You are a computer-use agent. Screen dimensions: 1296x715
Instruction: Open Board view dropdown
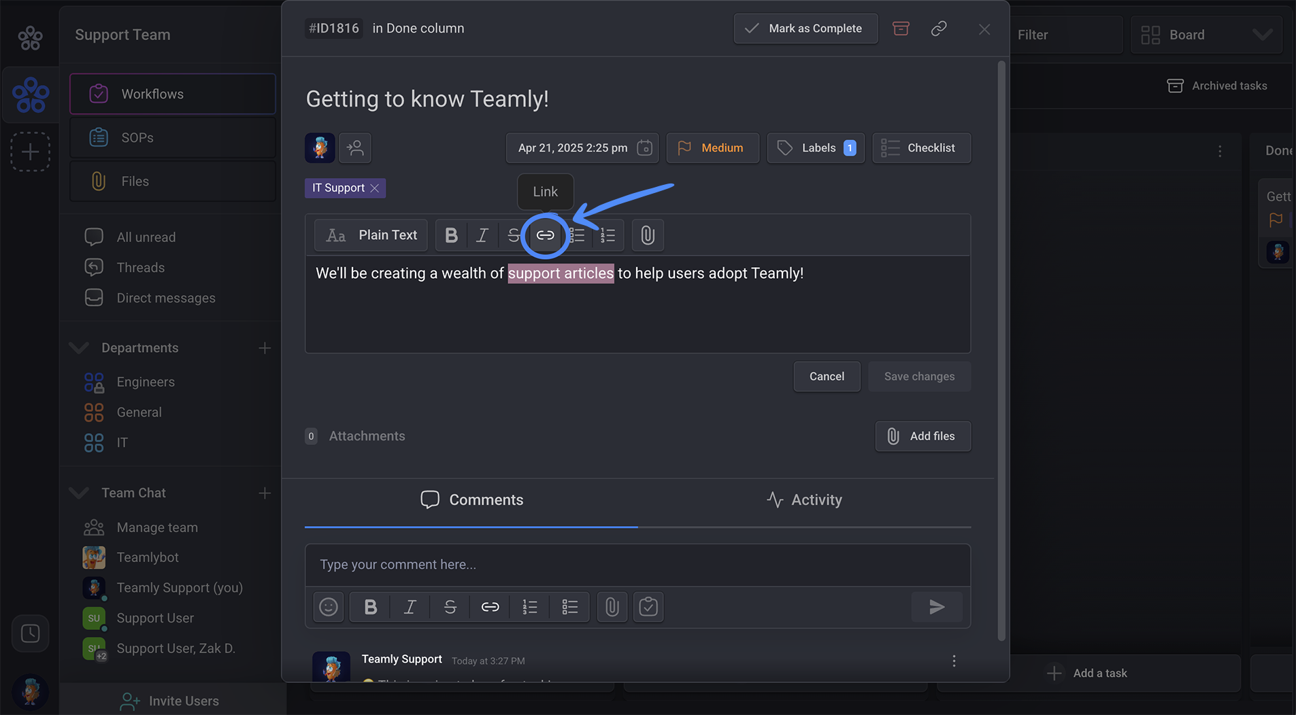coord(1206,35)
